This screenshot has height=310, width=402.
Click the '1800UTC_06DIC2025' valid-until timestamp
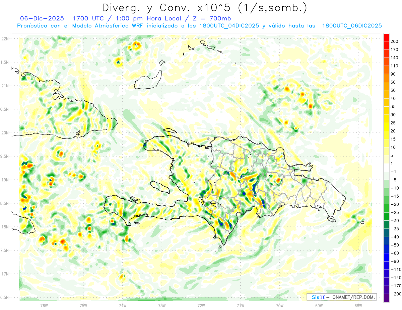pos(352,26)
